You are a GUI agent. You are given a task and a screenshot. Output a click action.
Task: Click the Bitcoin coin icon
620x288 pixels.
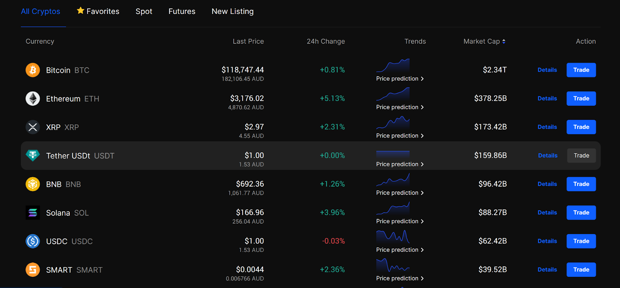(x=33, y=70)
